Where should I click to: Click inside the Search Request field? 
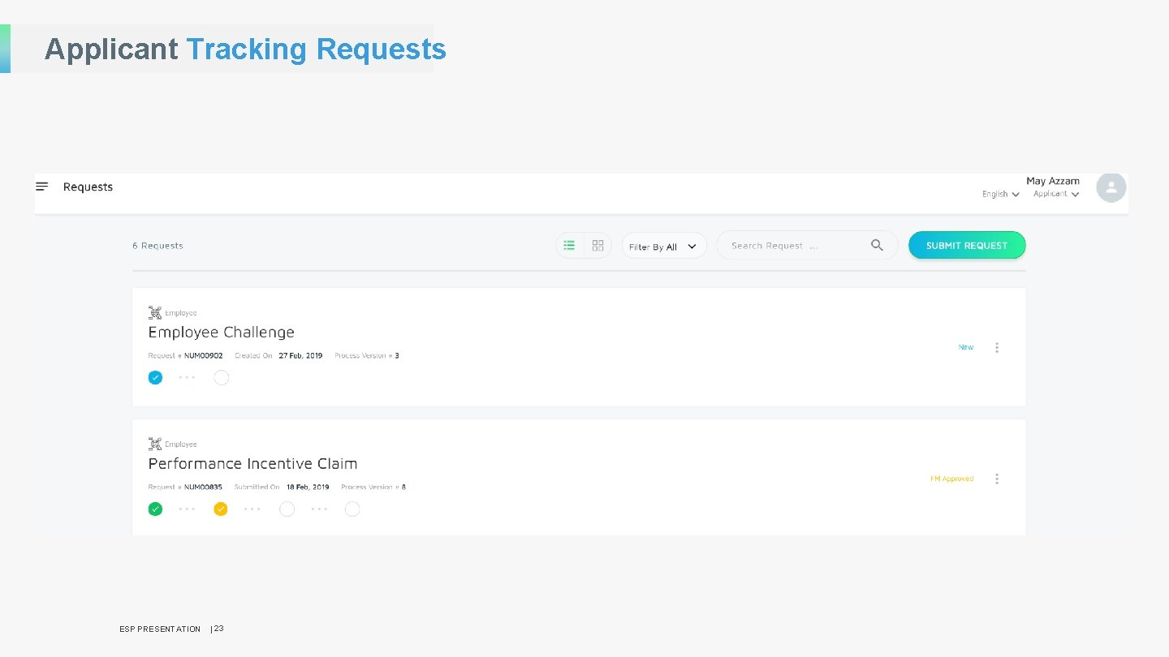[787, 245]
